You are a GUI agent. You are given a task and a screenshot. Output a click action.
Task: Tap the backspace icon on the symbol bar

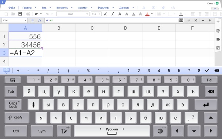pyautogui.click(x=217, y=70)
